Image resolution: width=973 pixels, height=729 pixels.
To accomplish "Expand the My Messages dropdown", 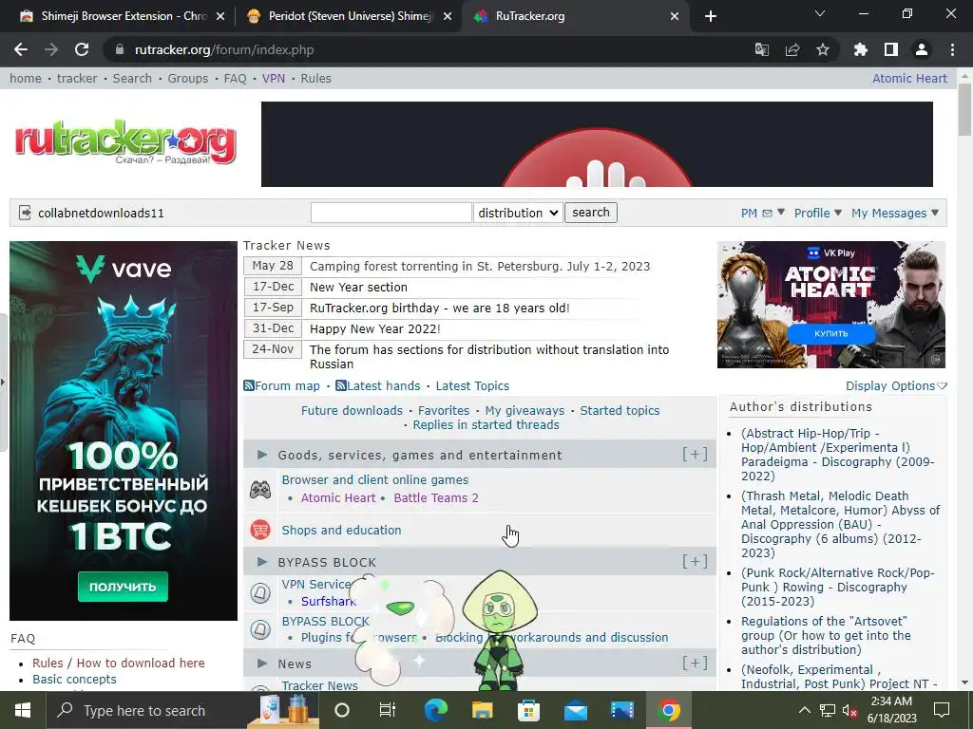I will 895,213.
